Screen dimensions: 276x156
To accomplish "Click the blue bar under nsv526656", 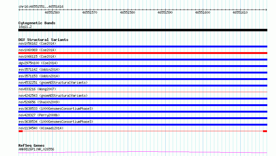I will pos(143,105).
